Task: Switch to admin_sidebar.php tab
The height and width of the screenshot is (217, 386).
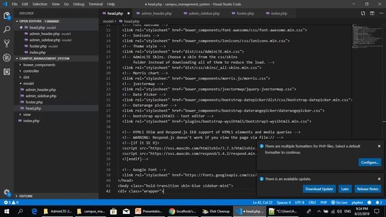Action: click(204, 13)
